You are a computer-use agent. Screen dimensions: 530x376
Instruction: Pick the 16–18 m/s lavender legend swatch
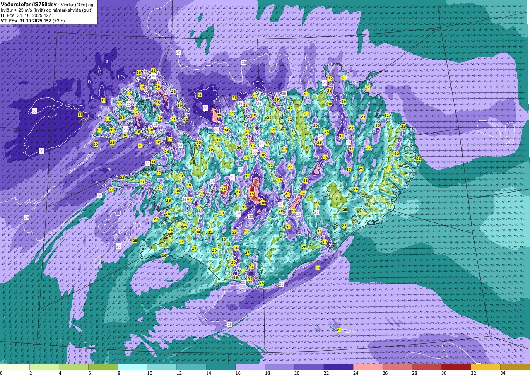[250, 367]
